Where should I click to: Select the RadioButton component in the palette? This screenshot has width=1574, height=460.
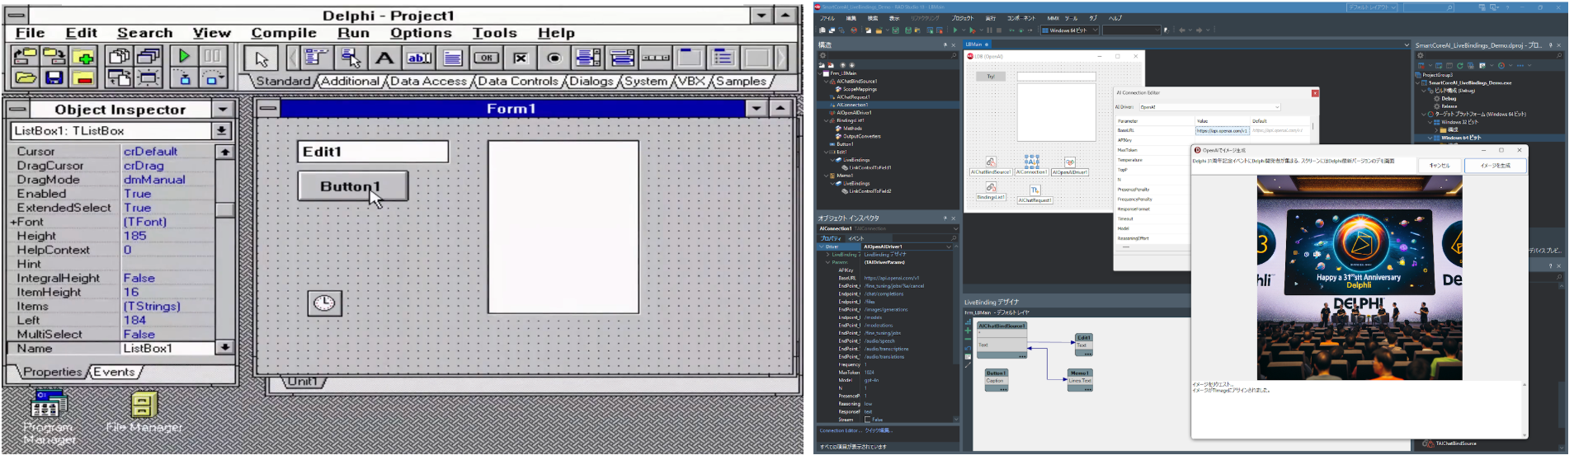tap(554, 58)
